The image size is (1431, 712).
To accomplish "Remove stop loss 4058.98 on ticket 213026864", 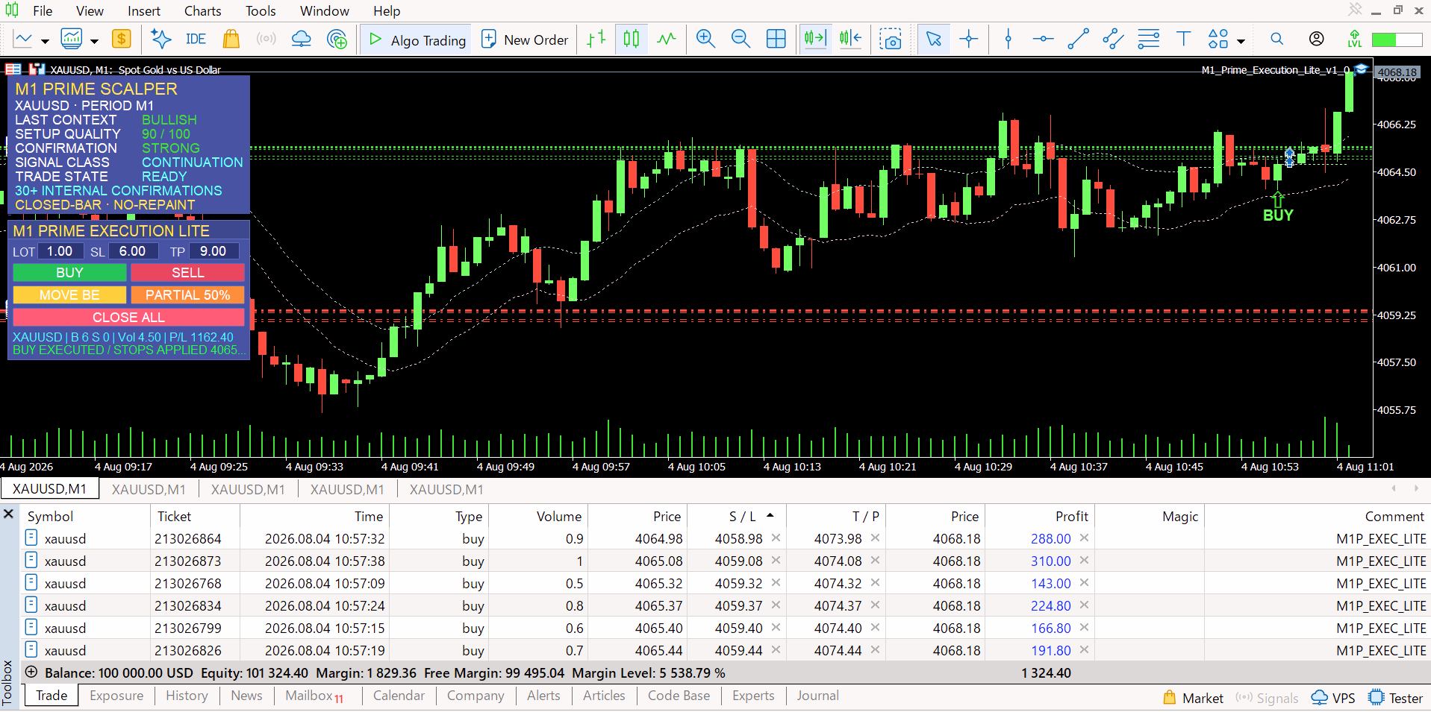I will 776,538.
